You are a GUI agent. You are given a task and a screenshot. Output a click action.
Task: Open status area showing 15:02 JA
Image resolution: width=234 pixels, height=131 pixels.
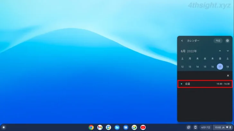[223, 127]
